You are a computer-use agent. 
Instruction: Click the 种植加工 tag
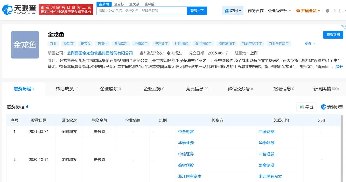tap(141, 43)
